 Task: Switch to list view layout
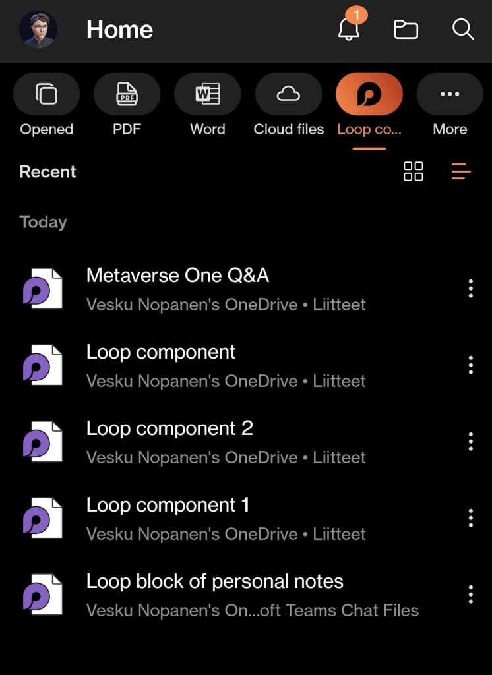click(461, 171)
